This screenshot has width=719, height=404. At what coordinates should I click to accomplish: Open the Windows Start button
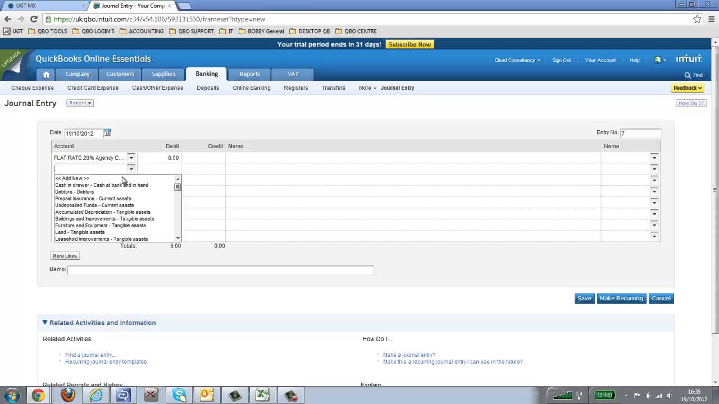12,395
